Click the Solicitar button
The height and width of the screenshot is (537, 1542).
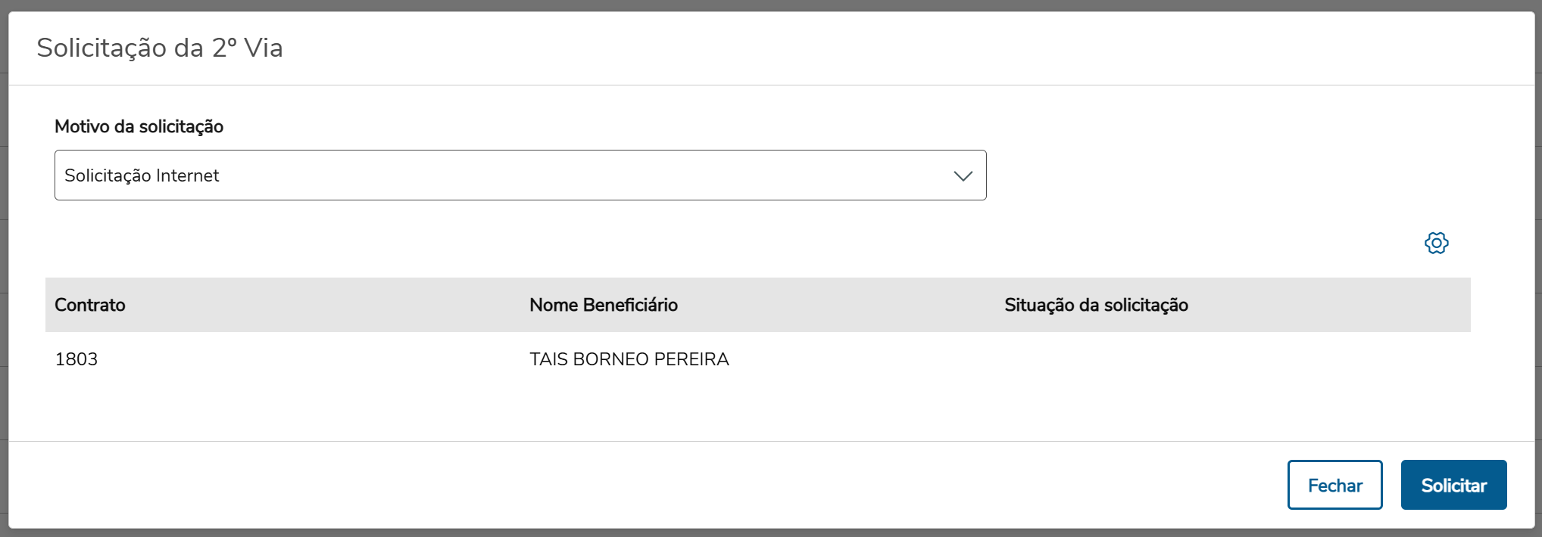1453,485
